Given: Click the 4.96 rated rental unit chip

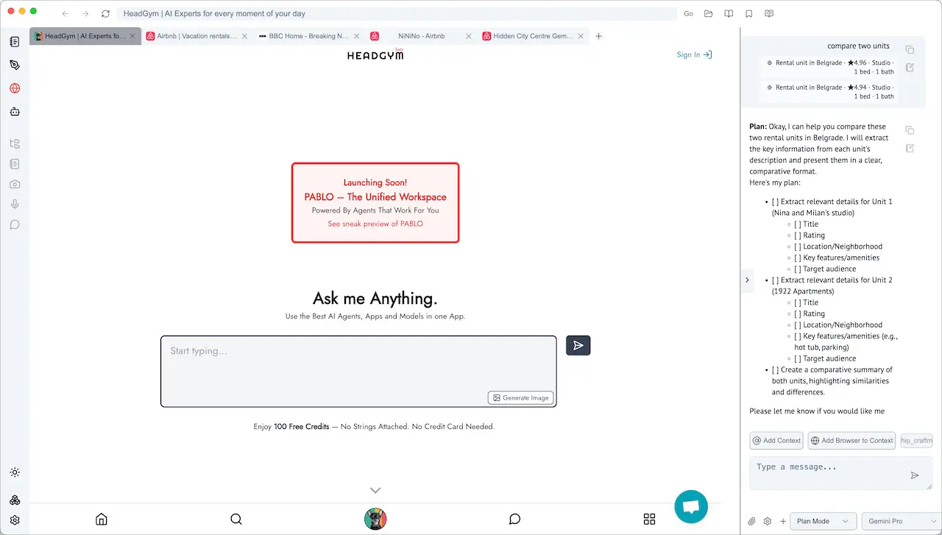Looking at the screenshot, I should pos(829,68).
